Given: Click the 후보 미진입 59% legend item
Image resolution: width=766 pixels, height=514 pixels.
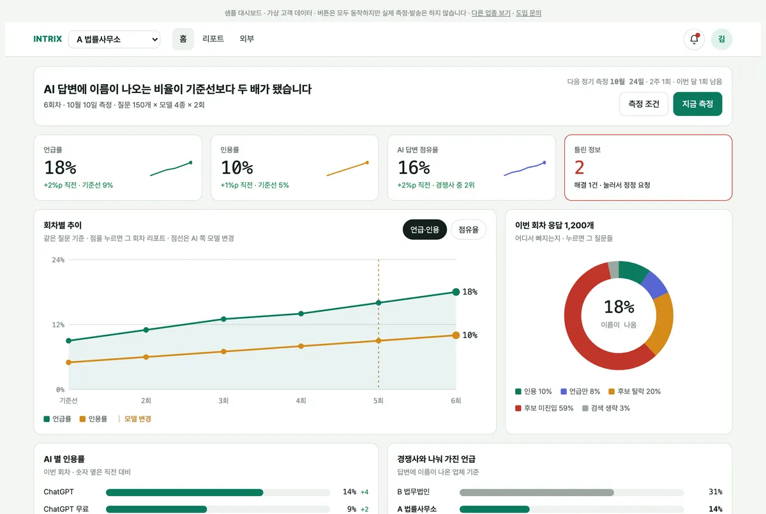Looking at the screenshot, I should 544,408.
